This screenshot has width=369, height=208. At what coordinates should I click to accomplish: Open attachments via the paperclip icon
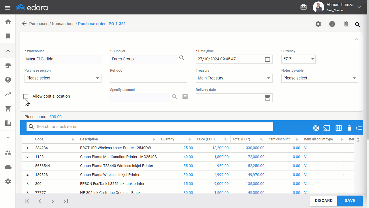point(346,24)
